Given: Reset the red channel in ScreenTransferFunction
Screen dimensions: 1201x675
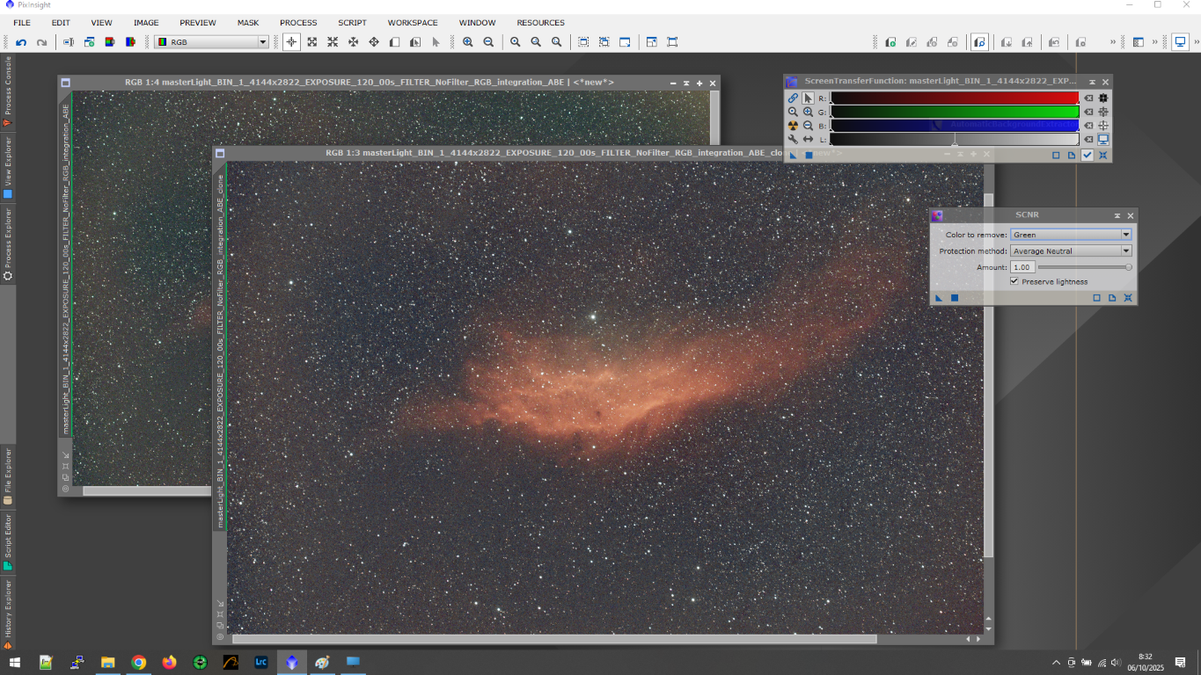Looking at the screenshot, I should (1088, 98).
